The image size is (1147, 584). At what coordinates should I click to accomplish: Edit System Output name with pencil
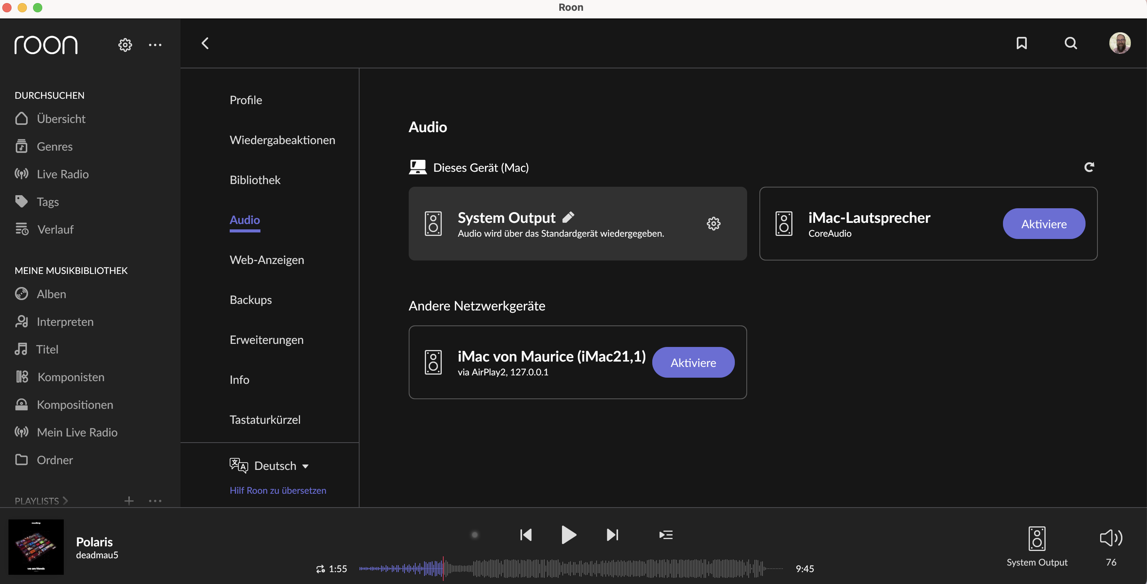pyautogui.click(x=568, y=217)
